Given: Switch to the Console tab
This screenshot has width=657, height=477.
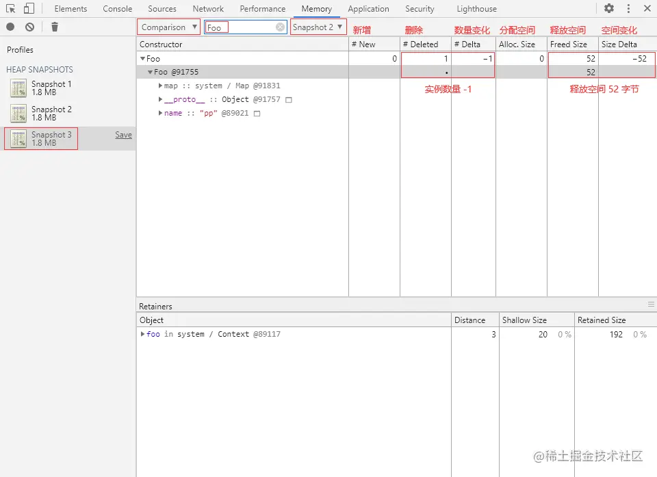Looking at the screenshot, I should pos(117,9).
